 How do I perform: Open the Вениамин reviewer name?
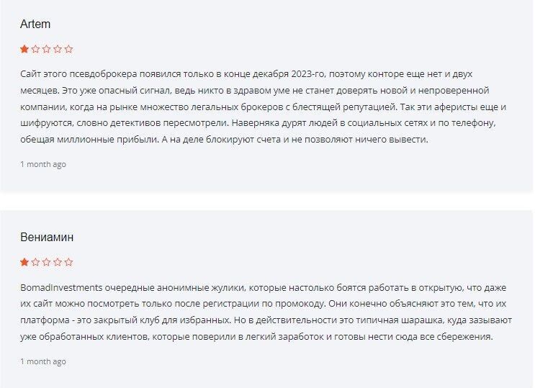(x=47, y=238)
